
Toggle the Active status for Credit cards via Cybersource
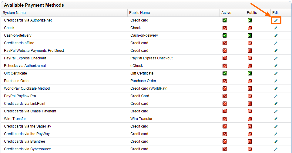(x=225, y=149)
